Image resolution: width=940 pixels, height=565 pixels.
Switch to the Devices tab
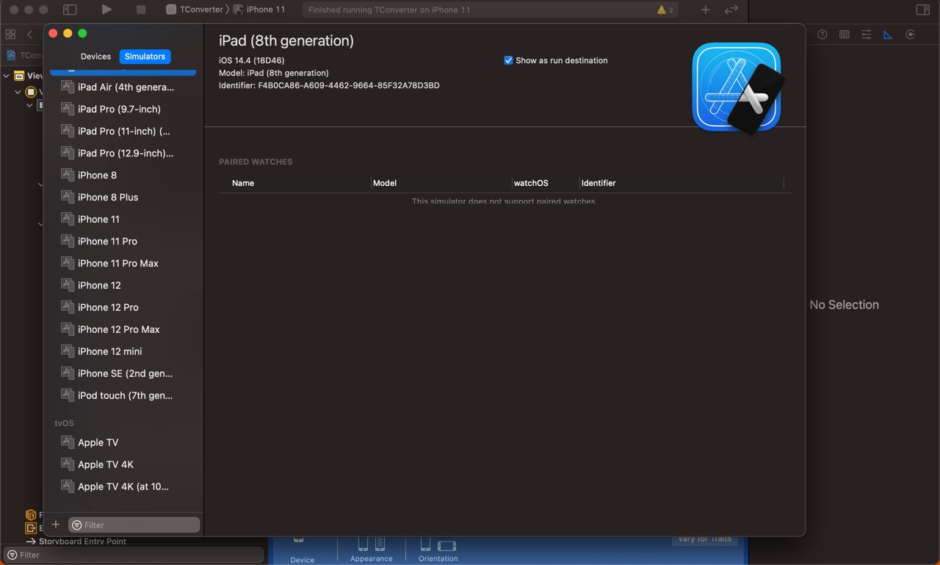click(x=95, y=57)
